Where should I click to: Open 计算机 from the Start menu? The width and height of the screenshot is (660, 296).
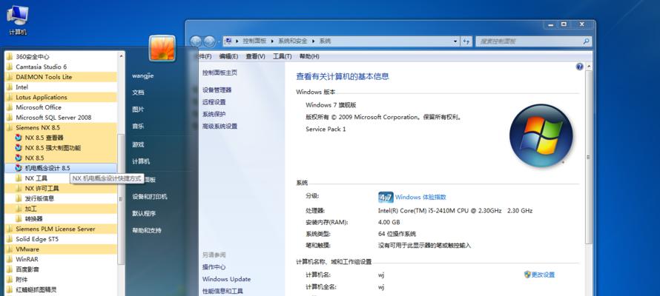[x=141, y=161]
